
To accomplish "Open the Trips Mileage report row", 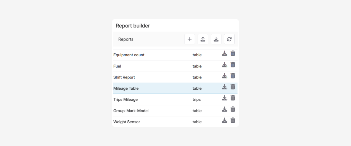I will [x=125, y=100].
